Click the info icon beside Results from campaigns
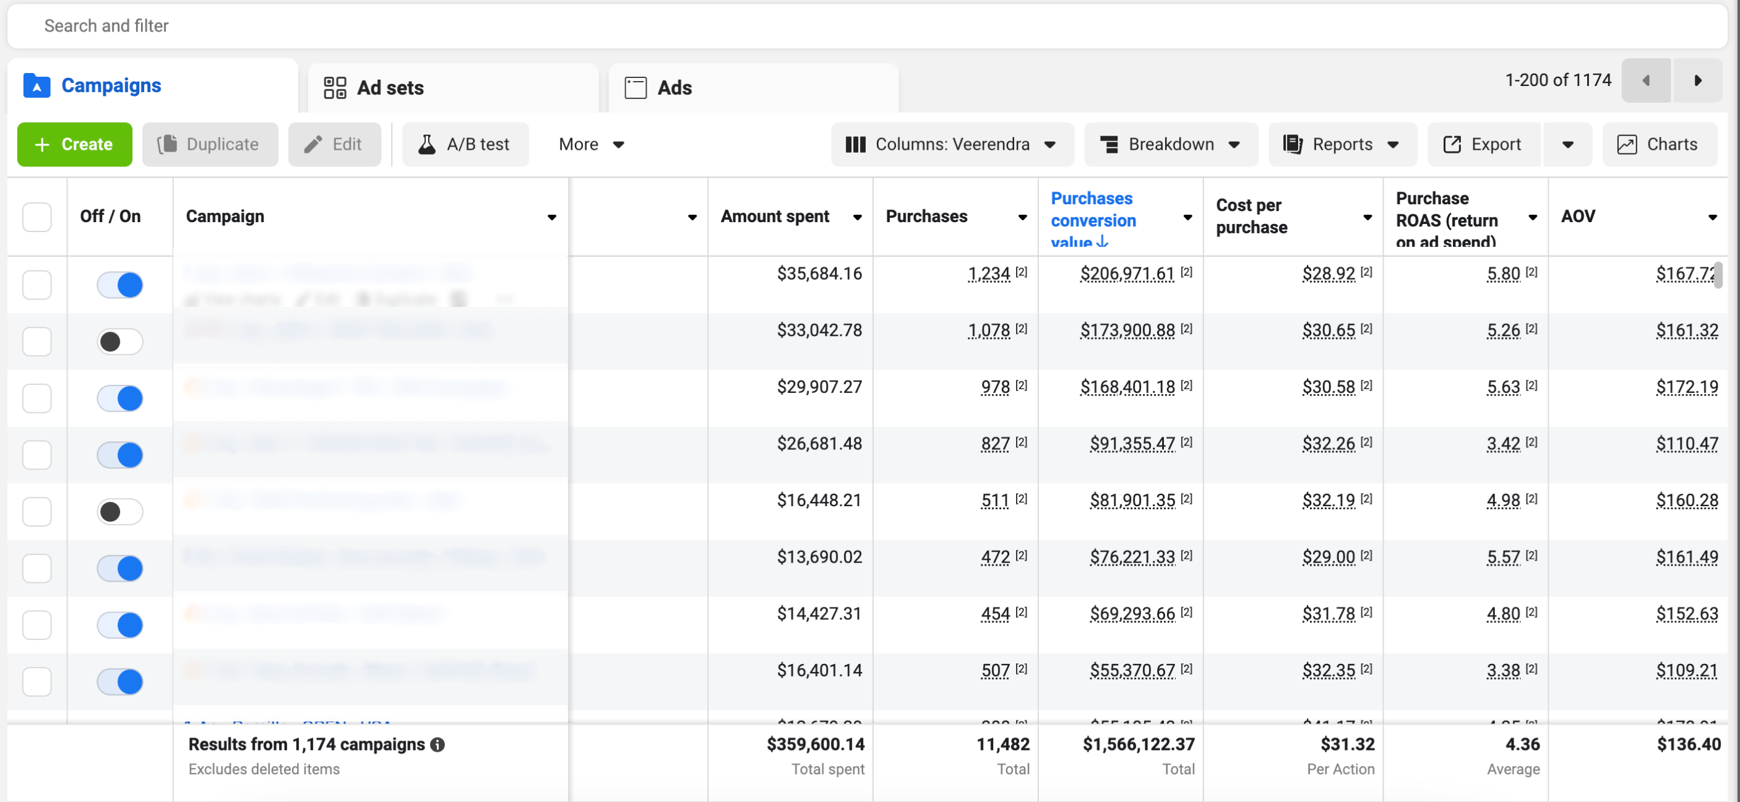1740x802 pixels. pos(437,744)
